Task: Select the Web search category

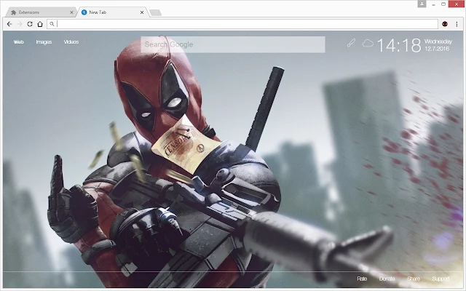Action: [18, 42]
